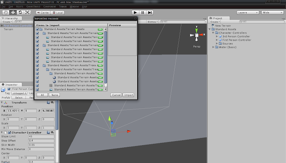Uncheck the Trees Ambient folder import checkbox
The height and width of the screenshot is (163, 286).
click(x=38, y=65)
